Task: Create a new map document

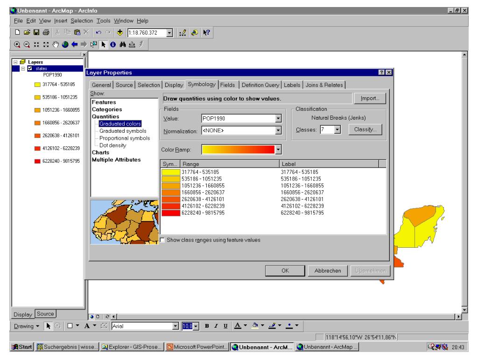Action: (x=17, y=32)
